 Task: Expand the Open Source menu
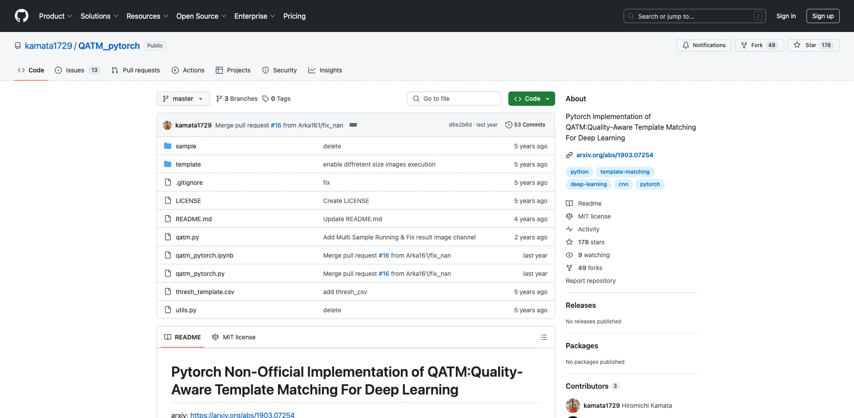[201, 16]
